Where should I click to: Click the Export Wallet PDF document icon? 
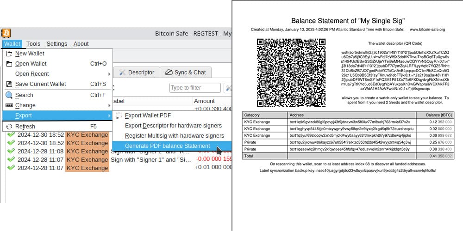[x=119, y=115]
